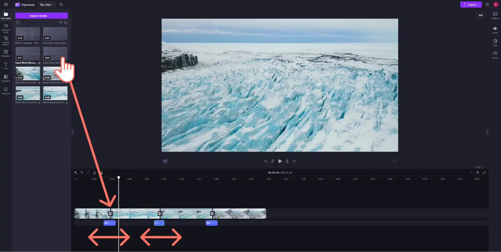Open the Templates sidebar panel
501x252 pixels.
coord(6,53)
